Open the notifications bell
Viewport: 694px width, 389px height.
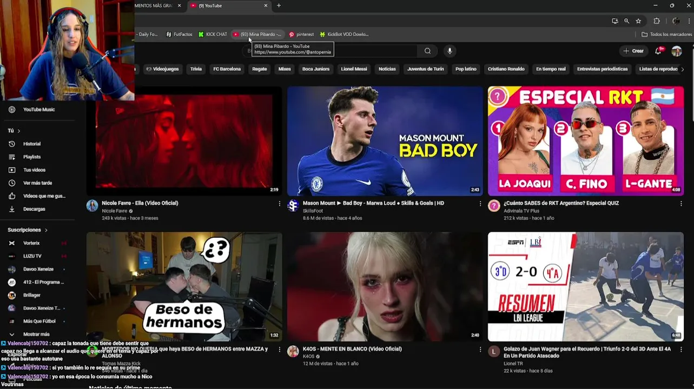[x=658, y=51]
